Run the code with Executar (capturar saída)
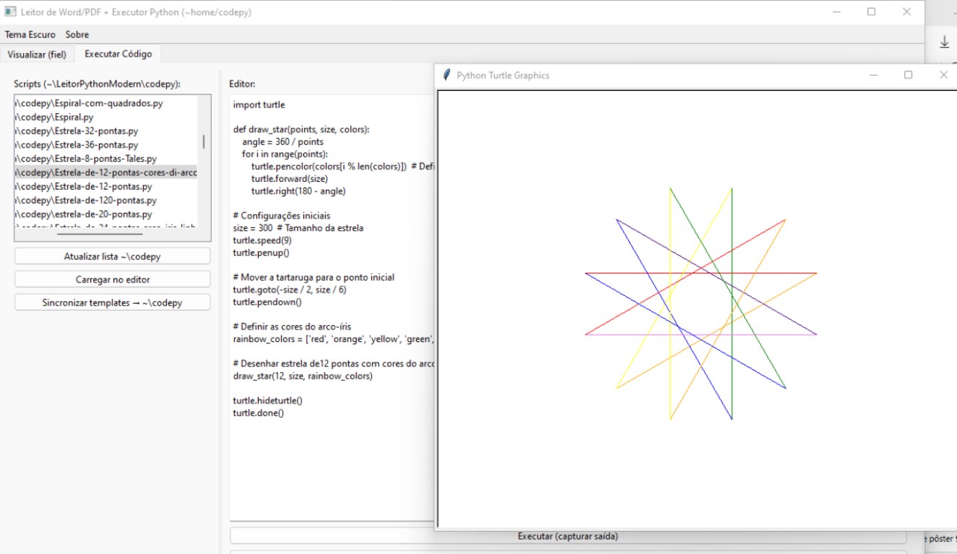The height and width of the screenshot is (554, 957). tap(568, 536)
